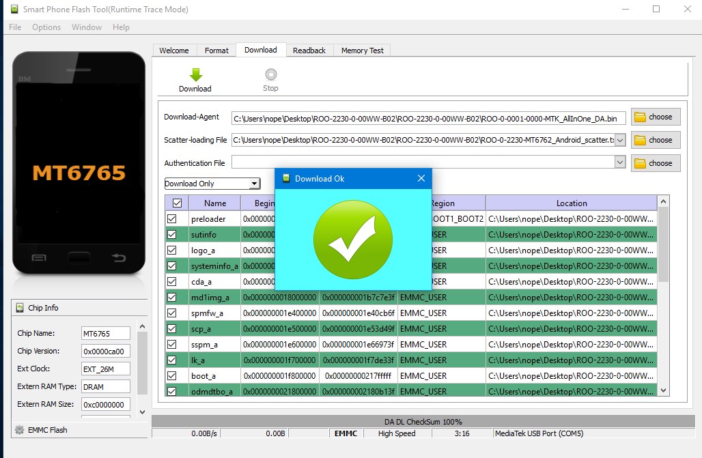
Task: Click the Chip Name MT6765 field
Action: (x=106, y=334)
